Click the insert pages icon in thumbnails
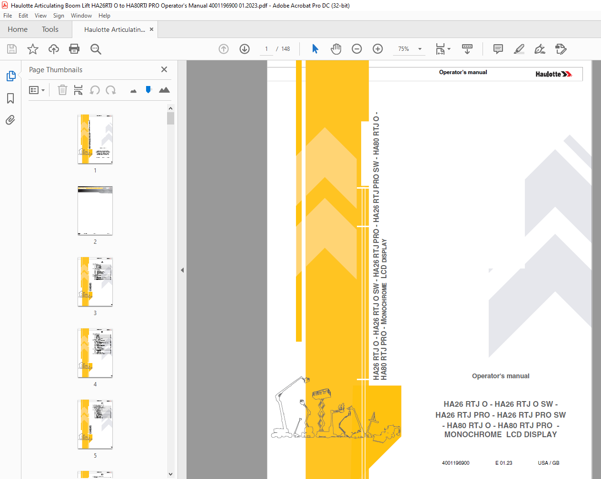Image resolution: width=601 pixels, height=479 pixels. click(79, 90)
